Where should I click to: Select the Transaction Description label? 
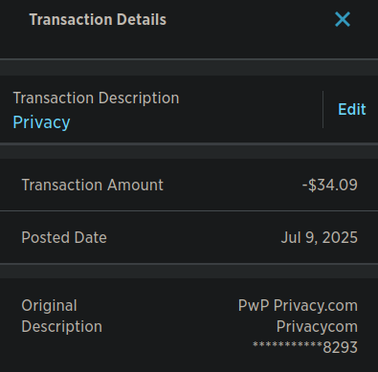pos(96,98)
